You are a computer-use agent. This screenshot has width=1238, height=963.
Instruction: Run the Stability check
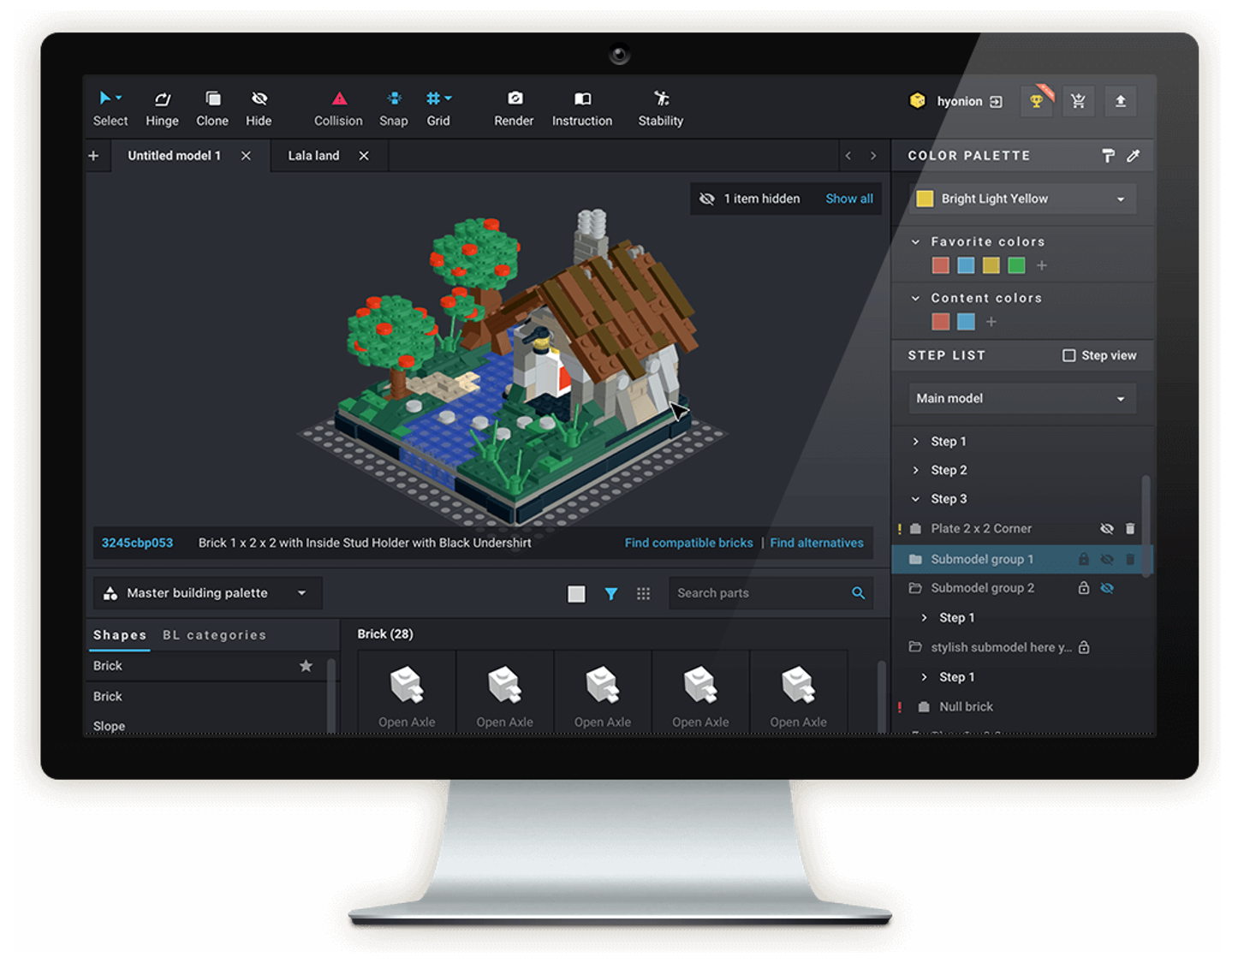coord(660,107)
